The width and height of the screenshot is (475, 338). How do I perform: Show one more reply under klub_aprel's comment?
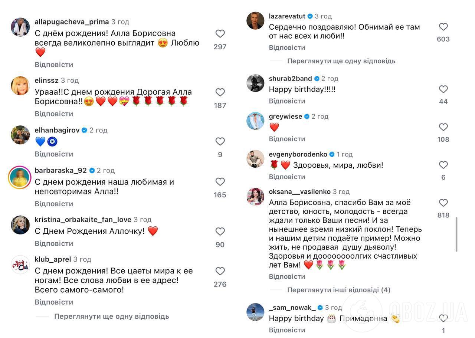coord(111,316)
